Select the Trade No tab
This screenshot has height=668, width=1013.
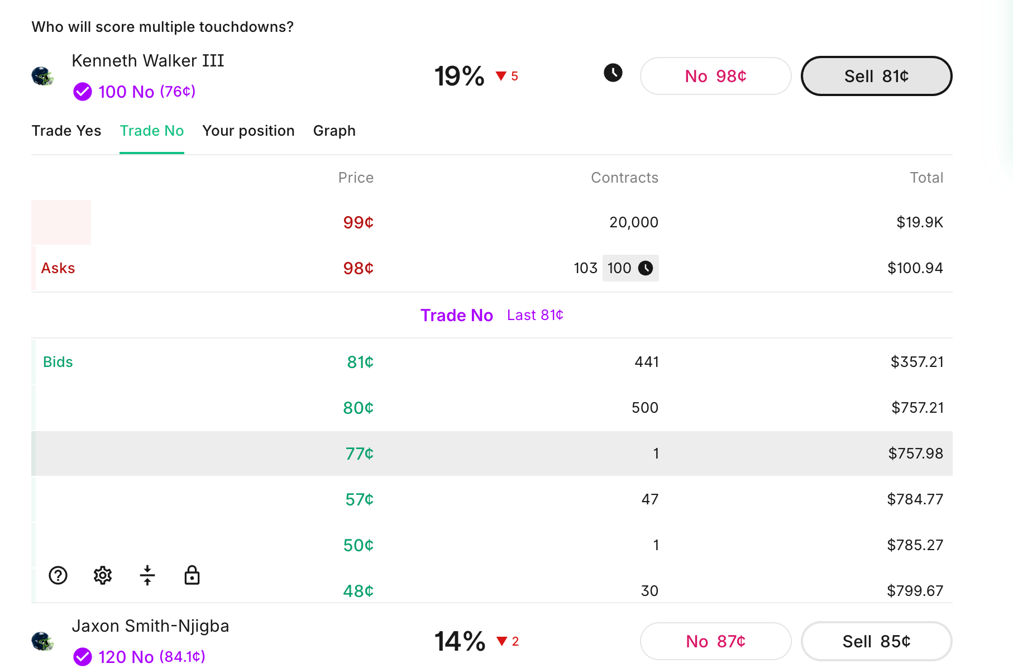click(152, 131)
